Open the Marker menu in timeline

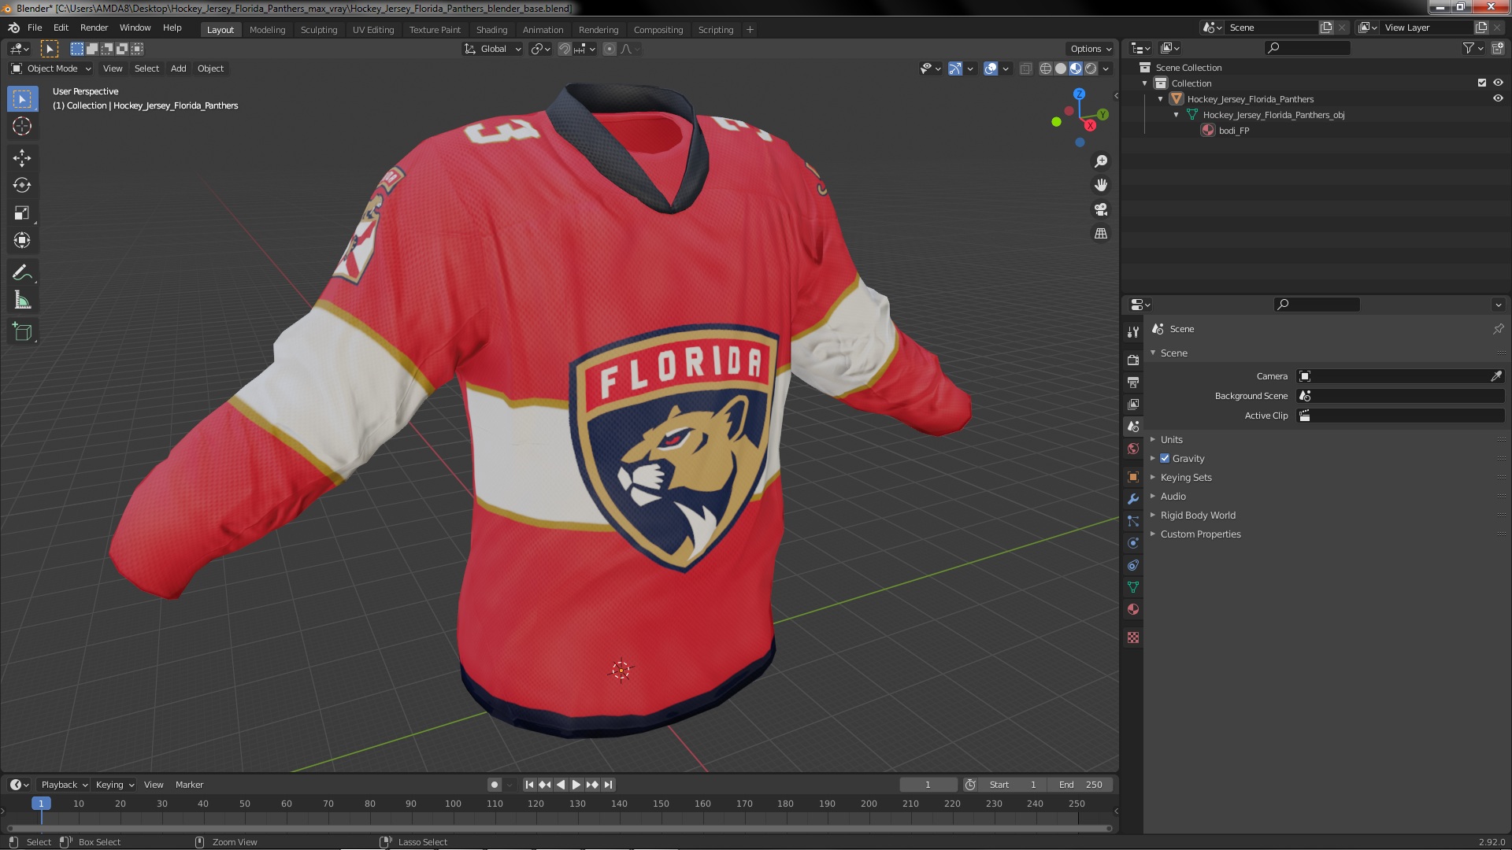pyautogui.click(x=189, y=785)
